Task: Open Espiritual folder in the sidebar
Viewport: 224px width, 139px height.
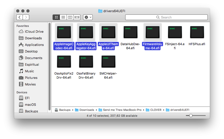Action: click(29, 64)
